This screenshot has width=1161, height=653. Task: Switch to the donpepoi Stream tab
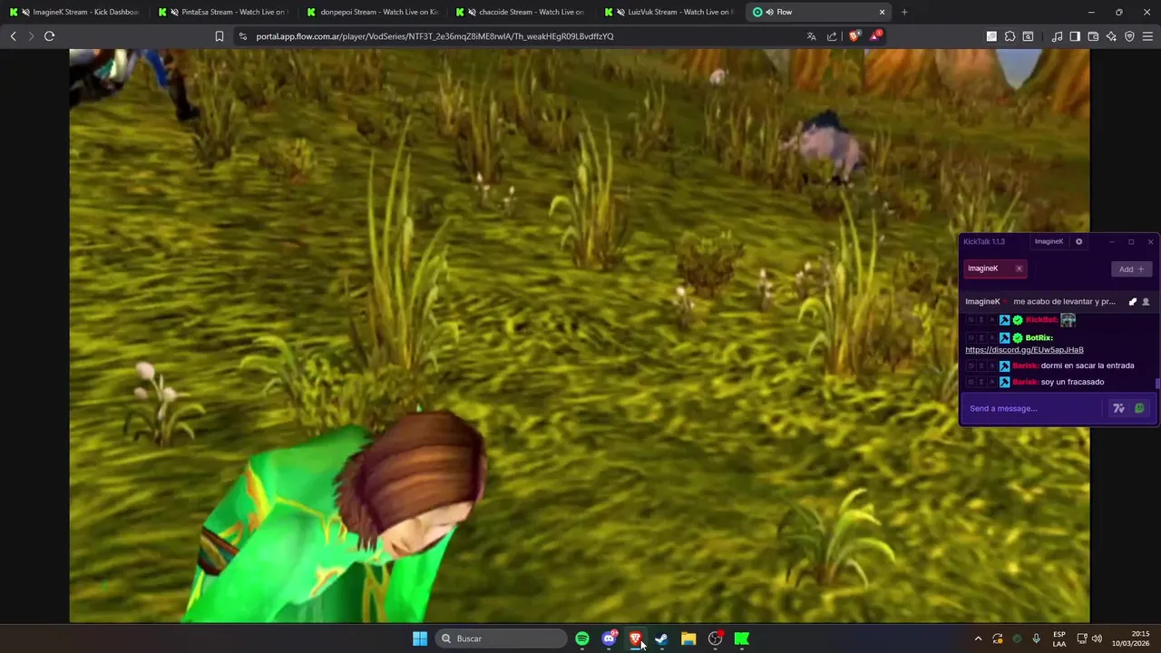(x=373, y=12)
